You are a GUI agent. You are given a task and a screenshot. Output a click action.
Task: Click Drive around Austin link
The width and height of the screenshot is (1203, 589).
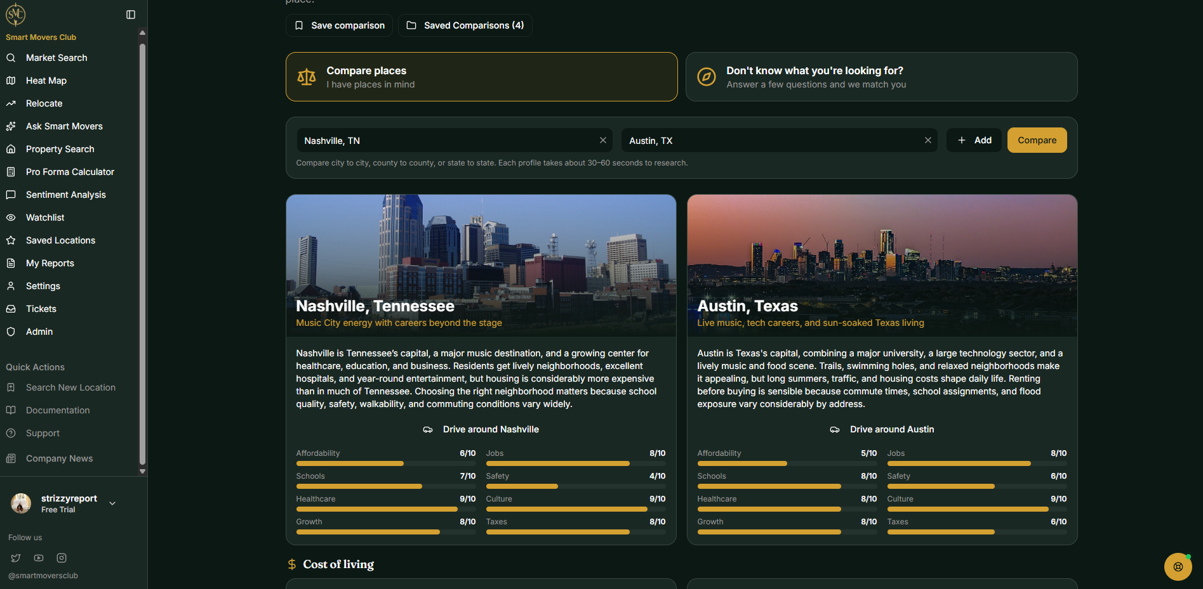point(882,429)
